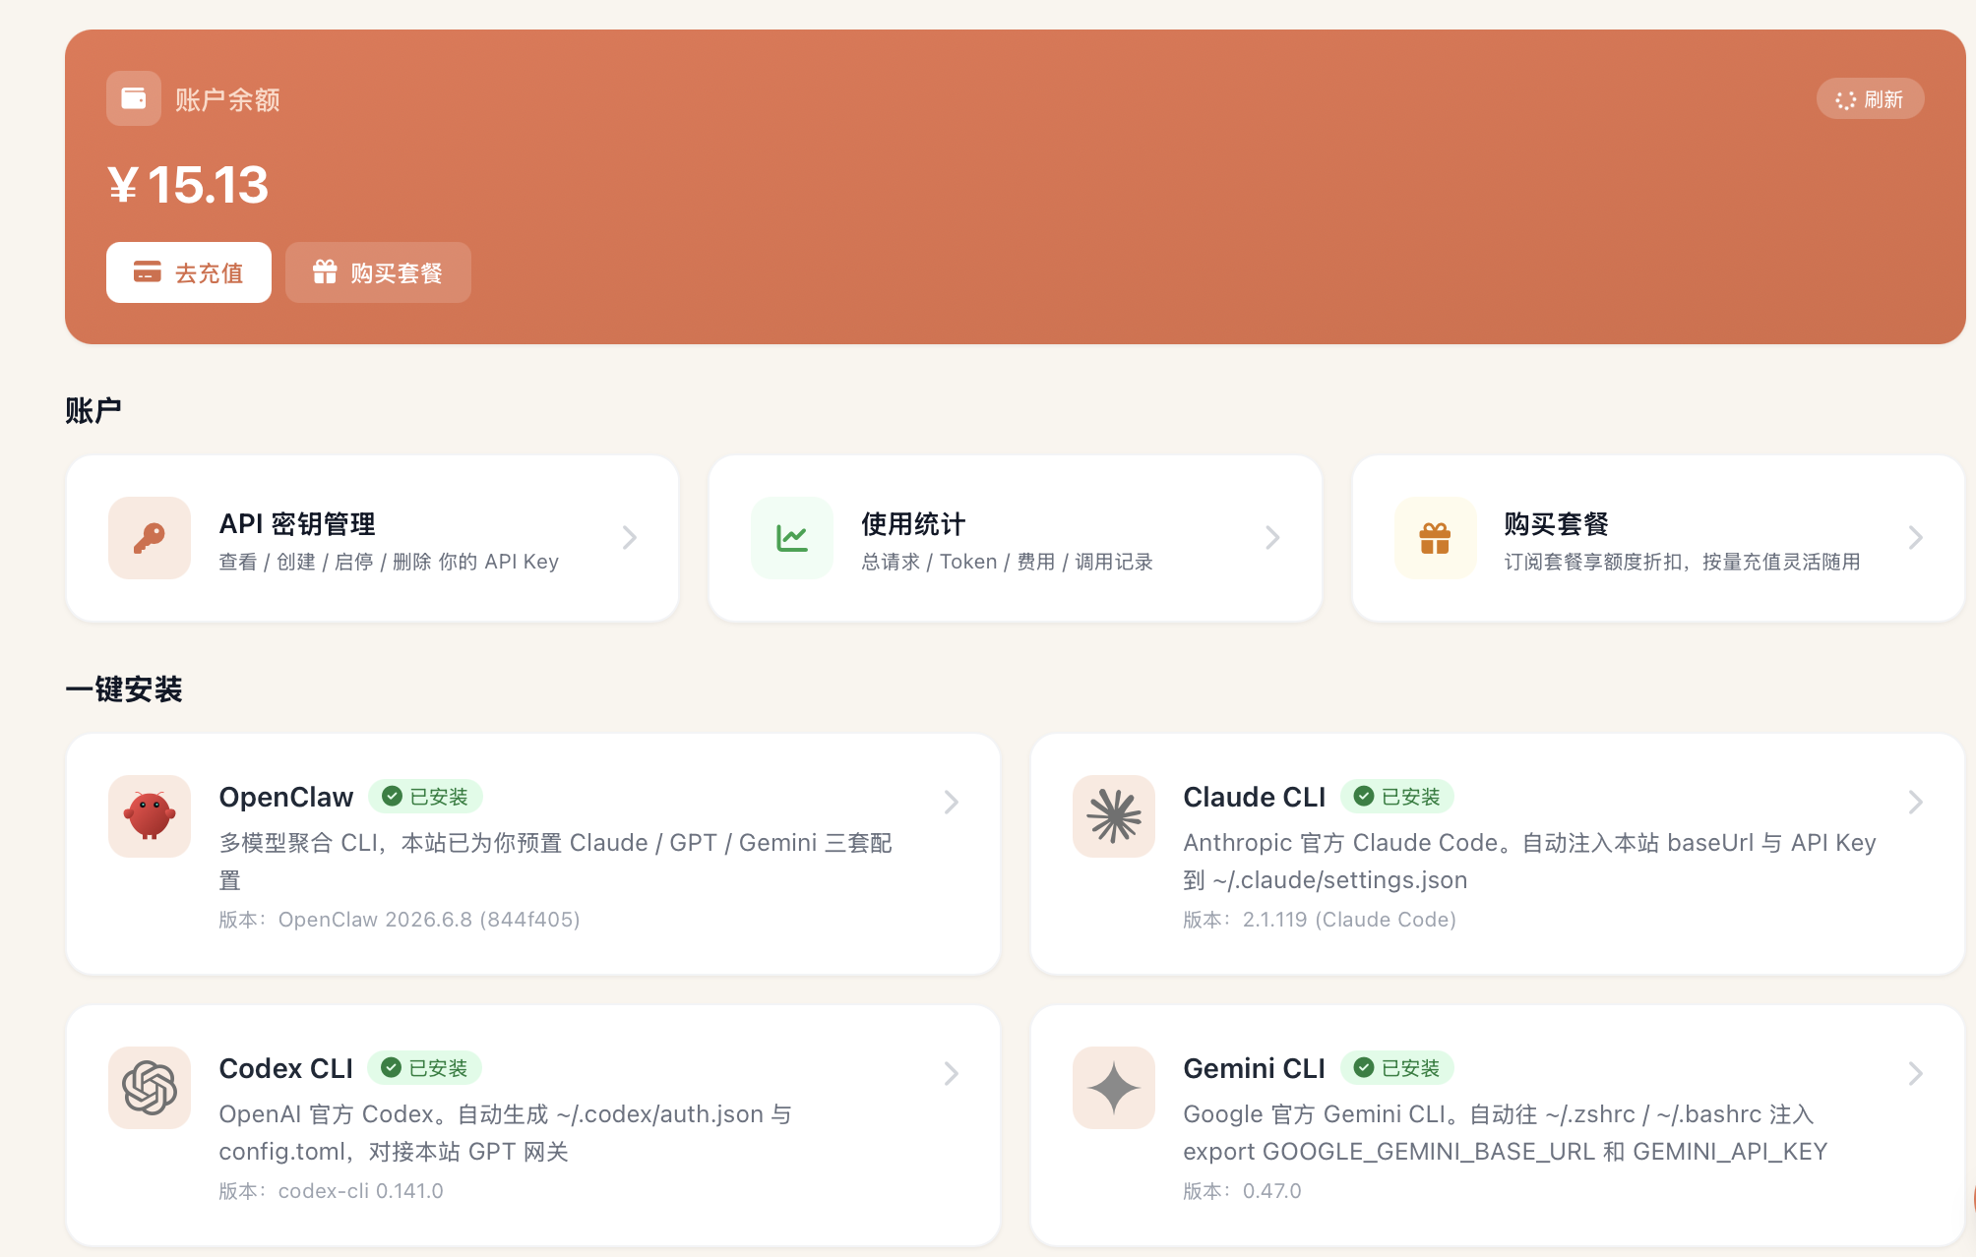Click subtitle '查看 / 创建 / 启停 / 删除 你的 API Key'
The image size is (1976, 1257).
tap(389, 562)
